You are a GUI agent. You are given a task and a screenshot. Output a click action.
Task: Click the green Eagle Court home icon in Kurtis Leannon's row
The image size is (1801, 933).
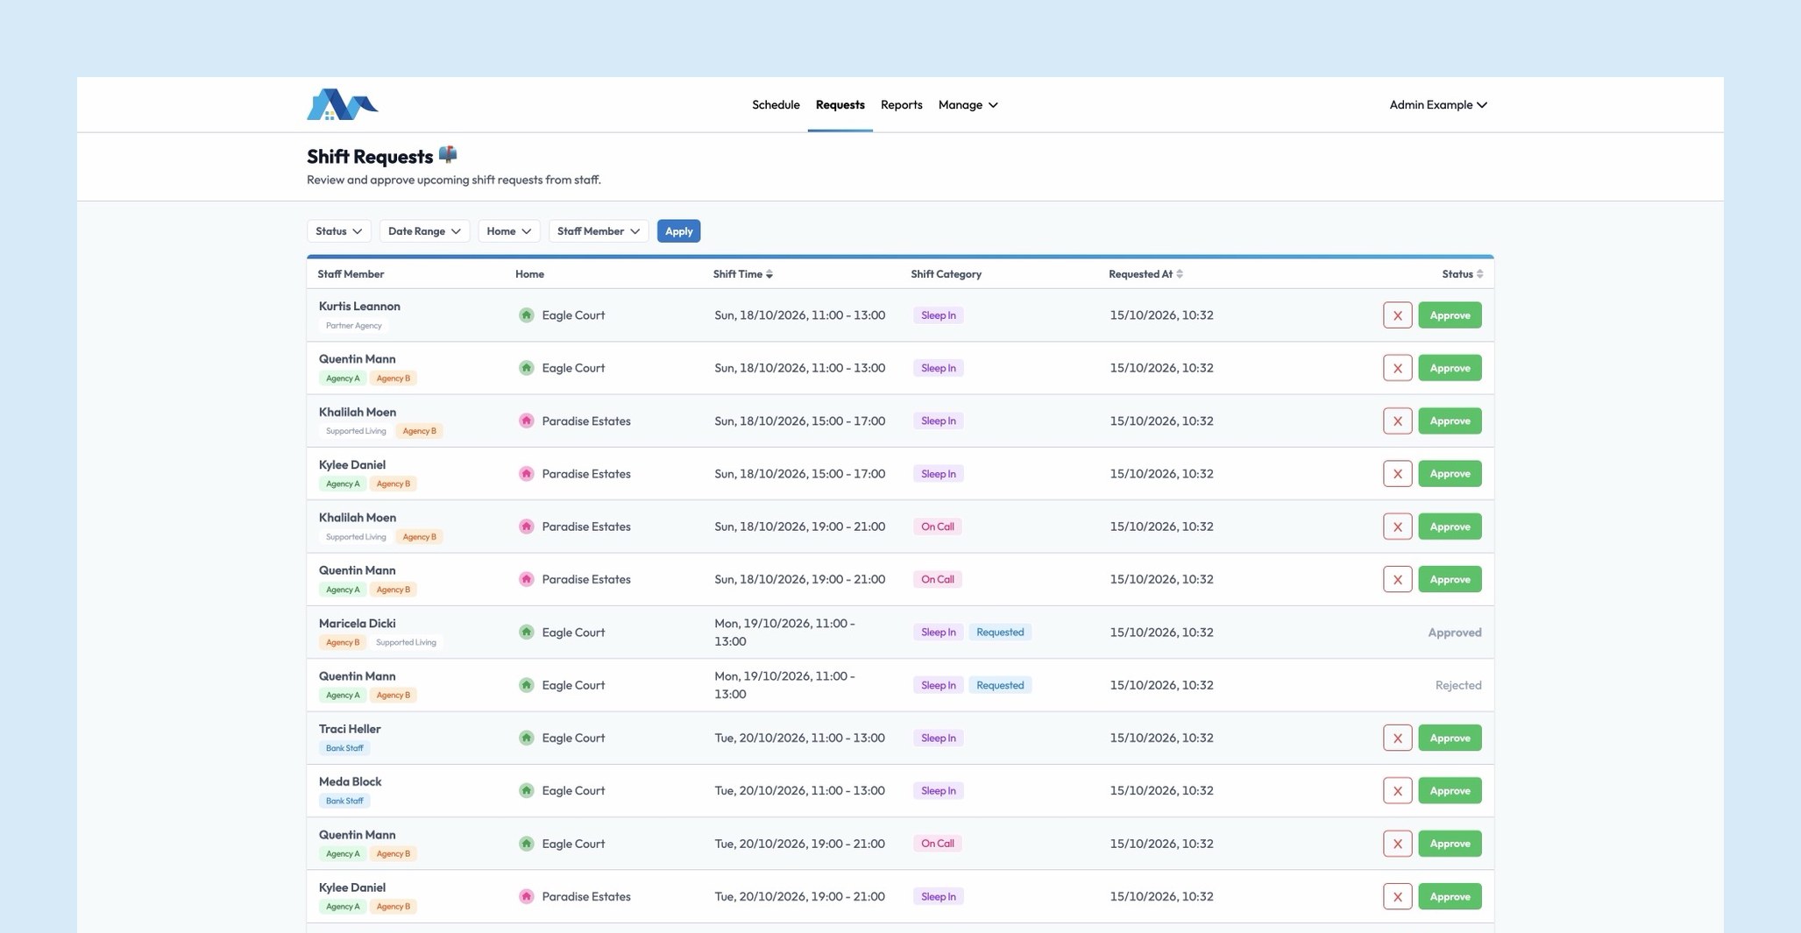pyautogui.click(x=526, y=315)
